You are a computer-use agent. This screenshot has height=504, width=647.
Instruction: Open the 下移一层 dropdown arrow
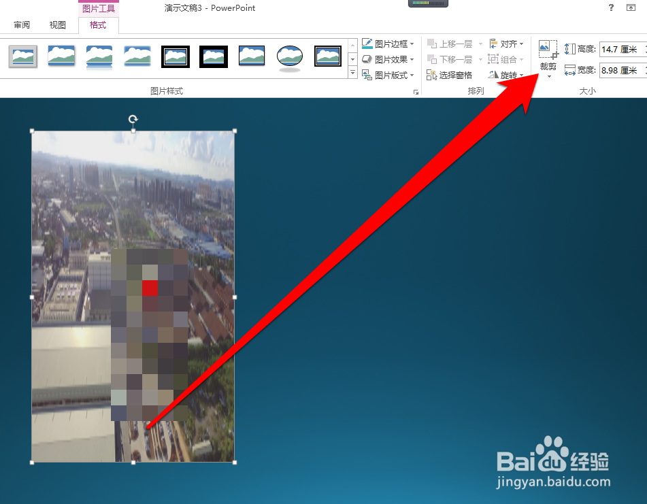[x=480, y=59]
